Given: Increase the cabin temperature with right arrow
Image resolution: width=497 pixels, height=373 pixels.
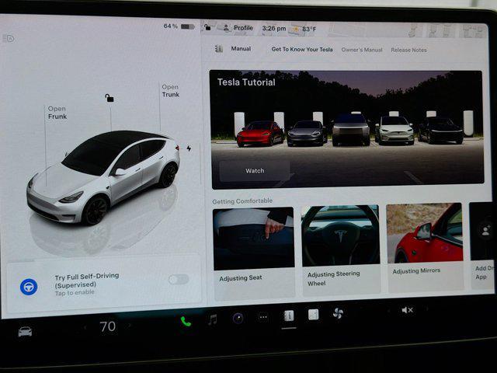Looking at the screenshot, I should click(130, 326).
